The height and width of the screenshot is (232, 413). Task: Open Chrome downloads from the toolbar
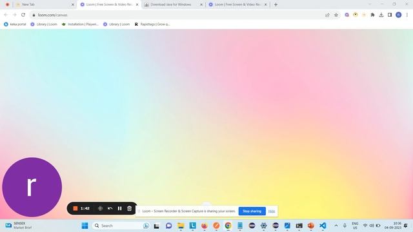click(381, 15)
